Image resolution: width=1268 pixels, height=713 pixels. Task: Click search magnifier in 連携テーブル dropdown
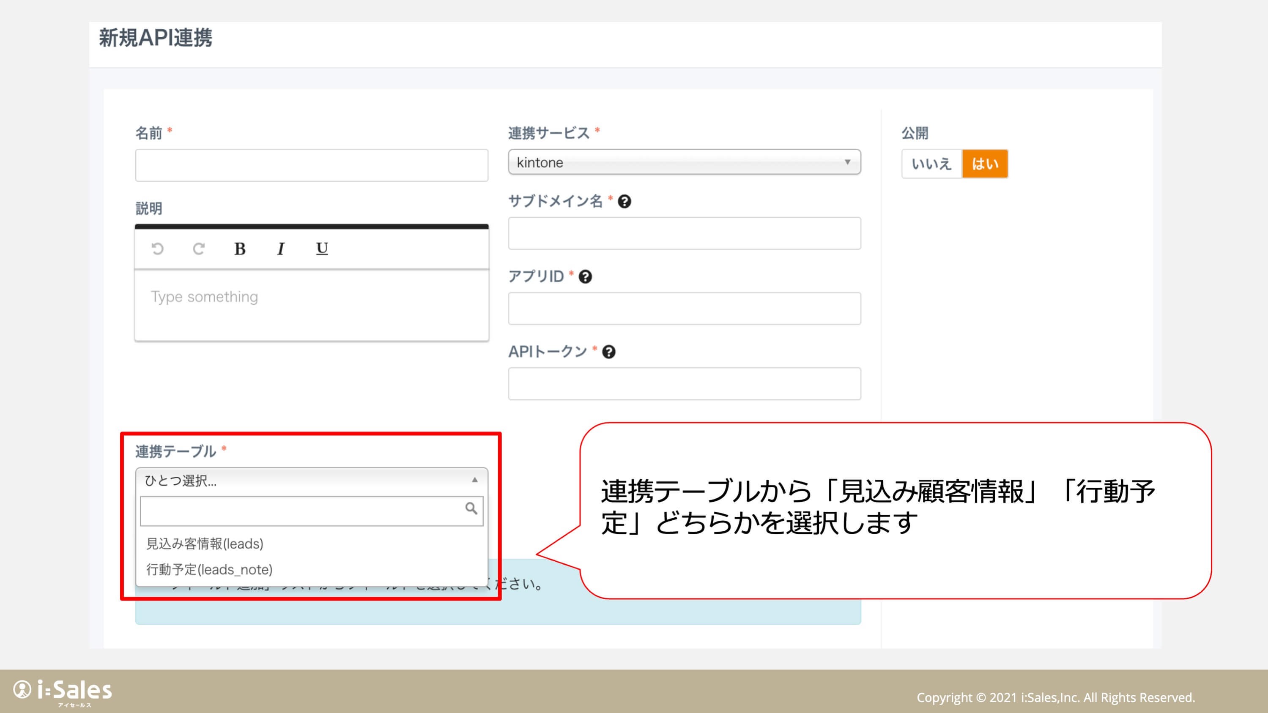[x=471, y=508]
